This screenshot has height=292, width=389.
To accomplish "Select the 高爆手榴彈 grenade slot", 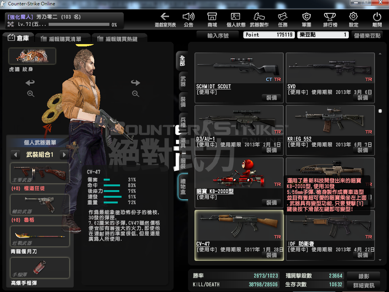I will [x=40, y=268].
